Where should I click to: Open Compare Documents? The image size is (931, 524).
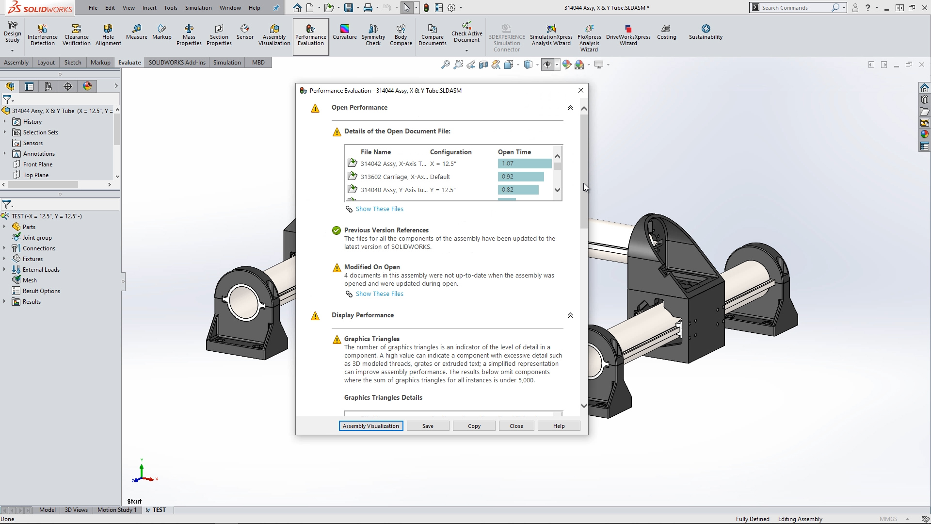(x=433, y=35)
